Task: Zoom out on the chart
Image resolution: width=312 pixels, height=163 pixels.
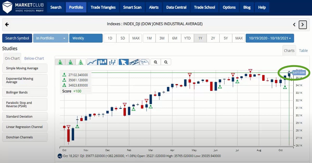Action: [x=166, y=62]
